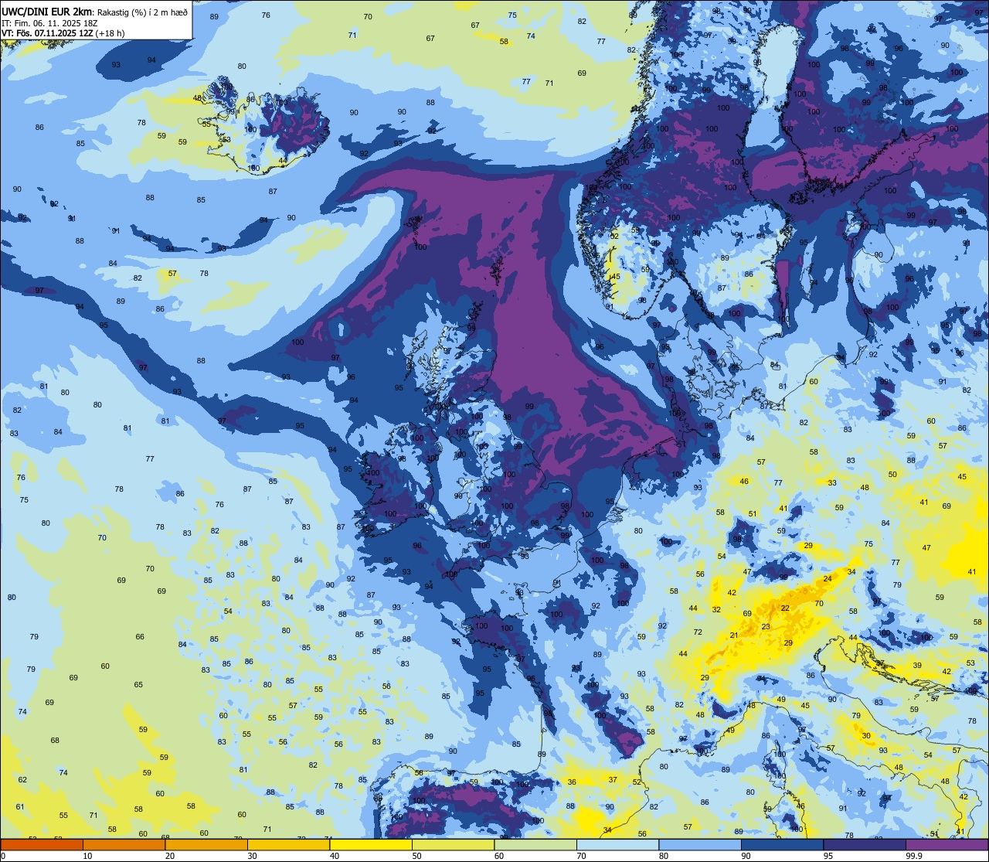Click the 50–60 pale yellow legend swatch

pyautogui.click(x=453, y=844)
